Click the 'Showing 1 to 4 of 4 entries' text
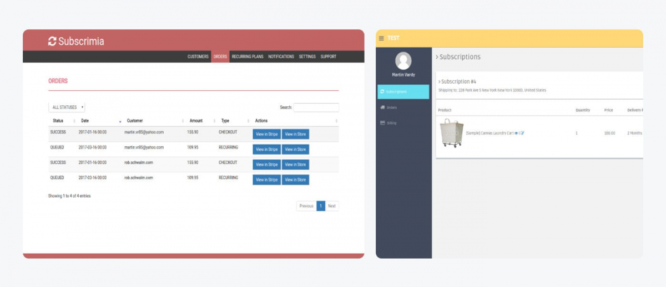 tap(69, 196)
